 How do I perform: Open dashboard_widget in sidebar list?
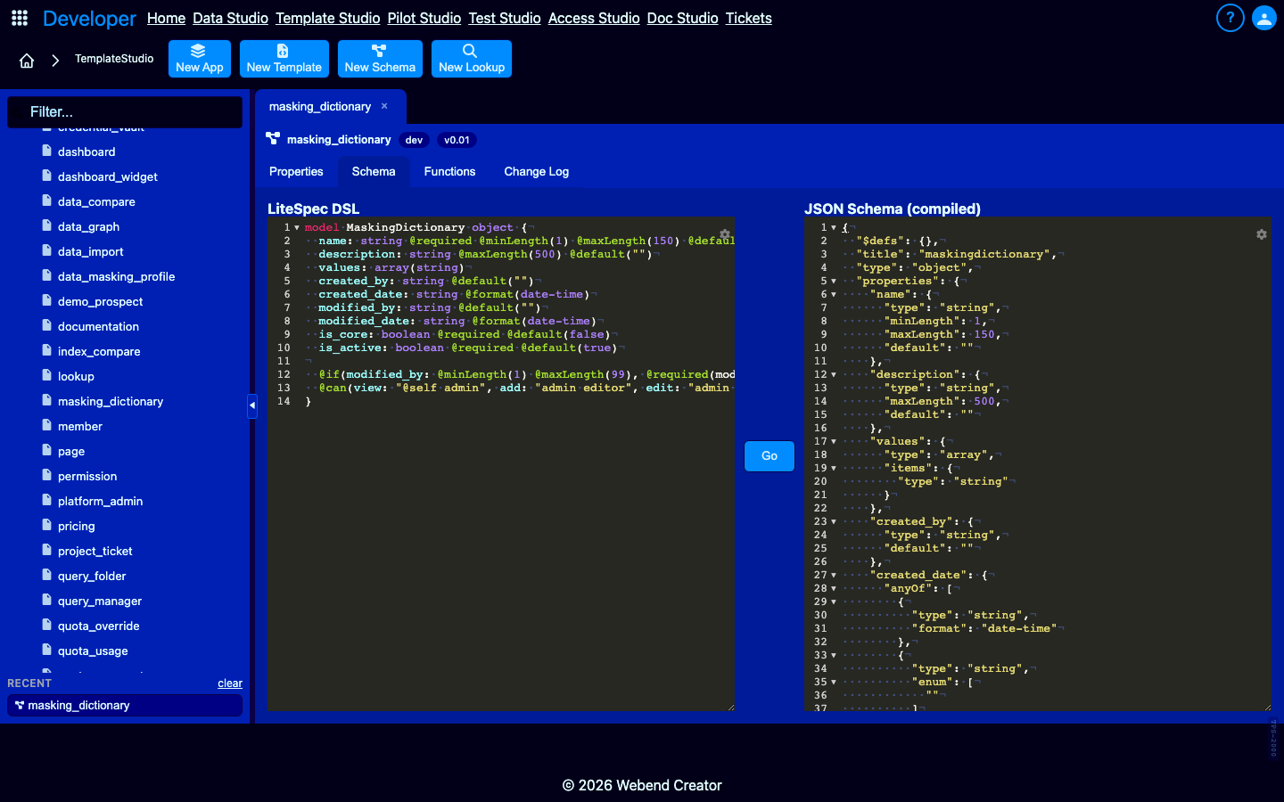coord(107,176)
